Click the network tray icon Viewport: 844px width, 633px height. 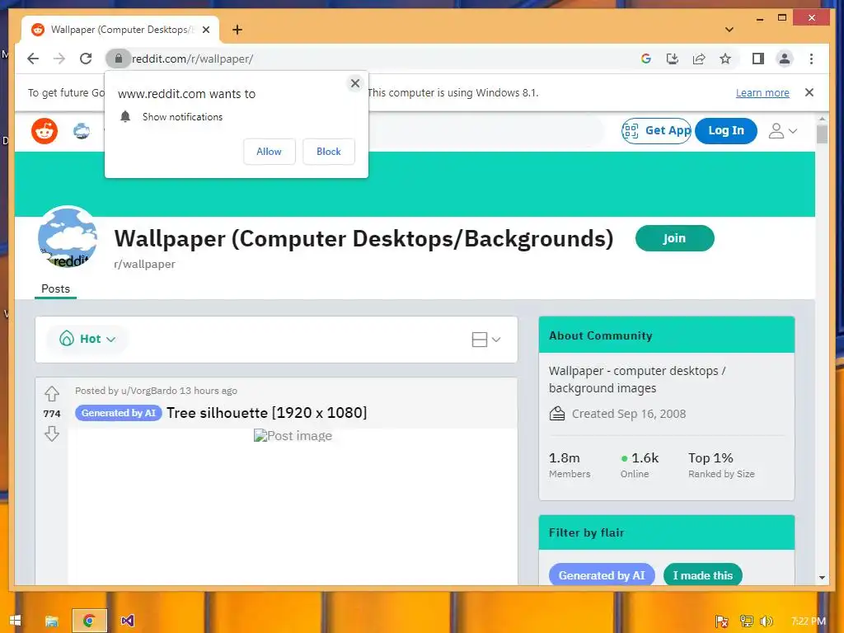[746, 621]
